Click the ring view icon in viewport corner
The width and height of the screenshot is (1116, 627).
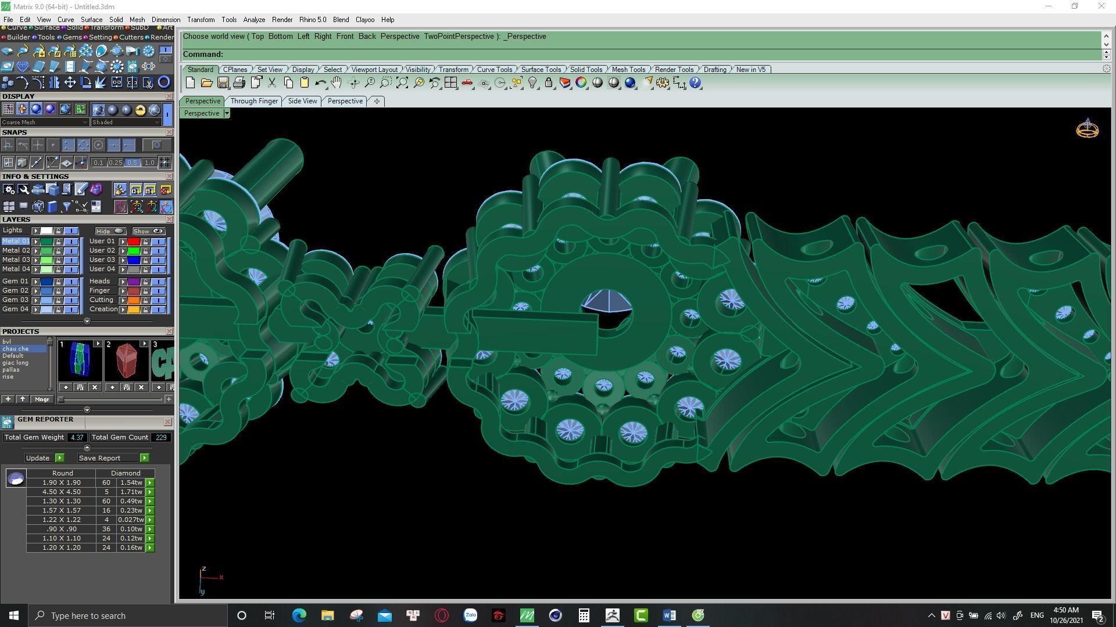click(1087, 129)
